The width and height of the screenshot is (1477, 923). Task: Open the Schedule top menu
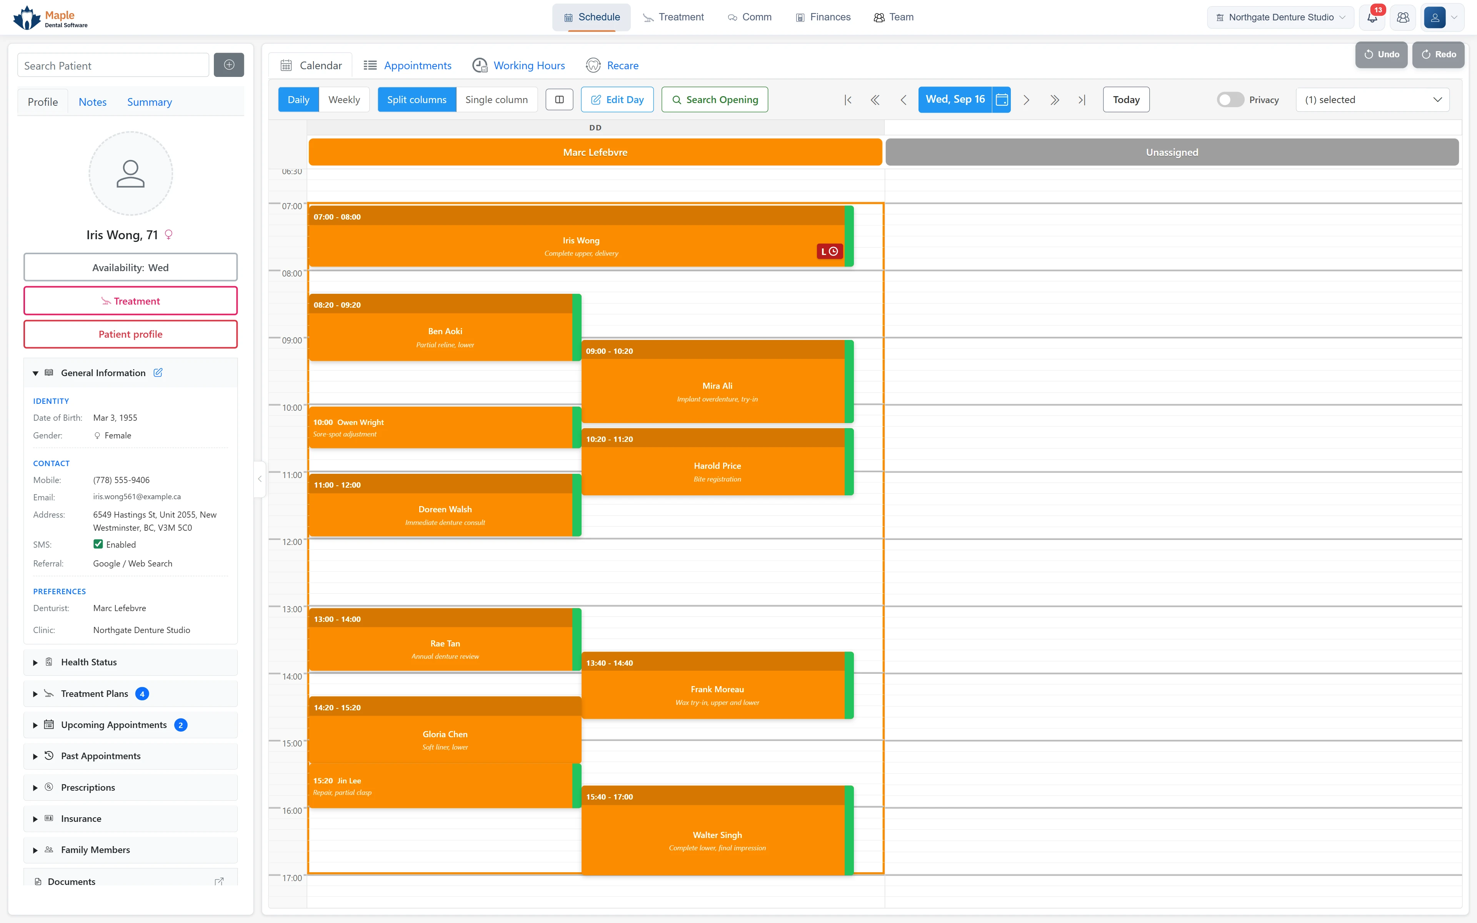(592, 17)
